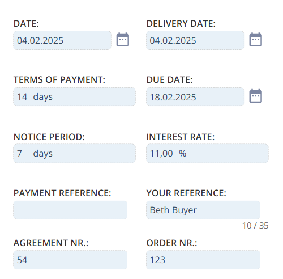Edit the Interest Rate 11,00 field
This screenshot has height=279, width=283.
207,153
